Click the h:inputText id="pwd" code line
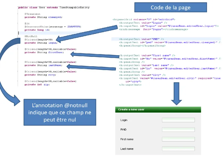224x156 pixels. point(170,42)
